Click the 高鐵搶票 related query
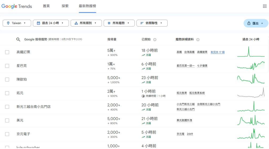 point(202,52)
